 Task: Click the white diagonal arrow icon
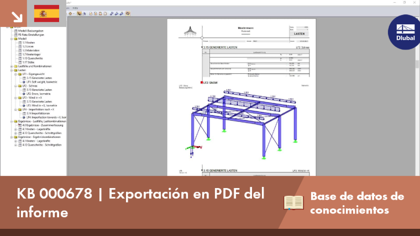tap(17, 17)
